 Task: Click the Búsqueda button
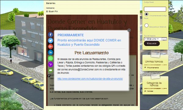point(152,43)
